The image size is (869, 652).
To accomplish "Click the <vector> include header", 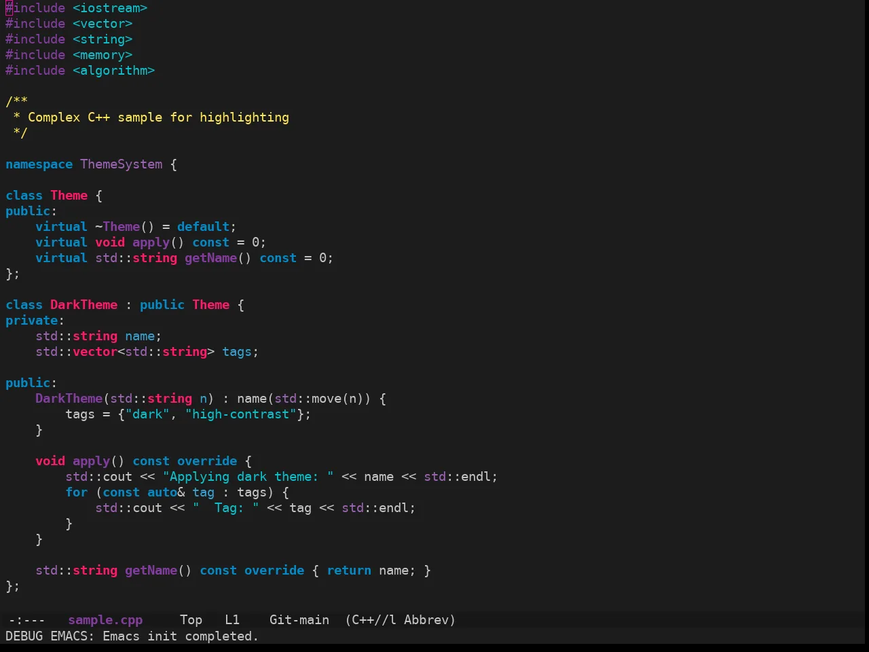I will point(103,24).
